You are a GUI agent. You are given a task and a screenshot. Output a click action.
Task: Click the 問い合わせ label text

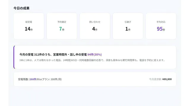tap(95, 22)
